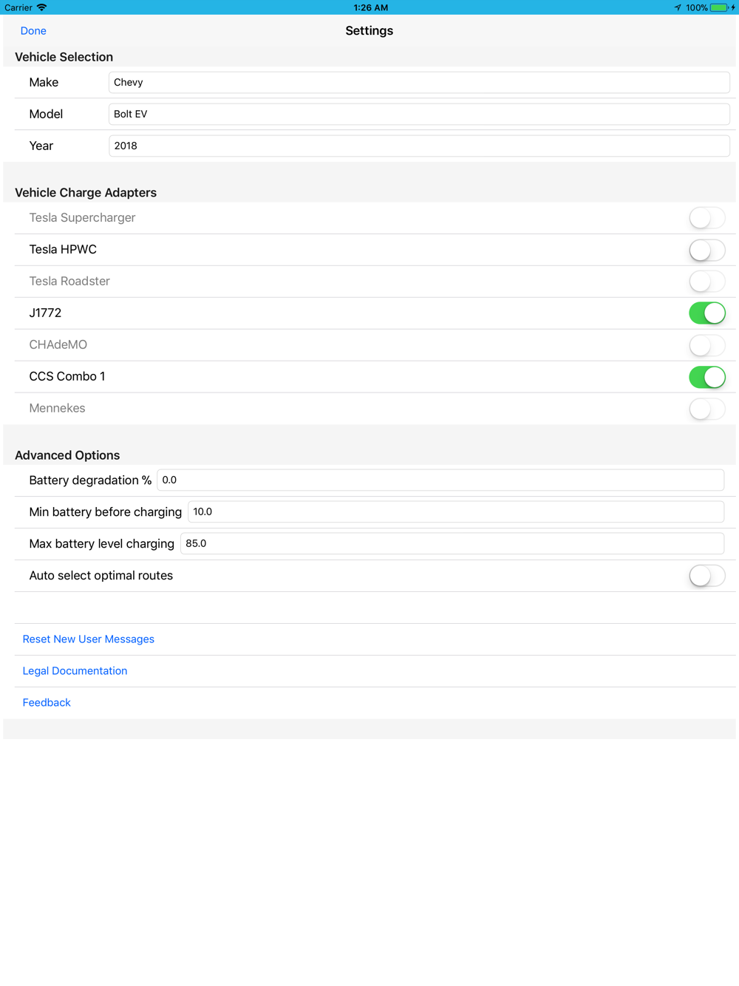Image resolution: width=739 pixels, height=986 pixels.
Task: Enable Auto select optimal routes
Action: tap(706, 576)
